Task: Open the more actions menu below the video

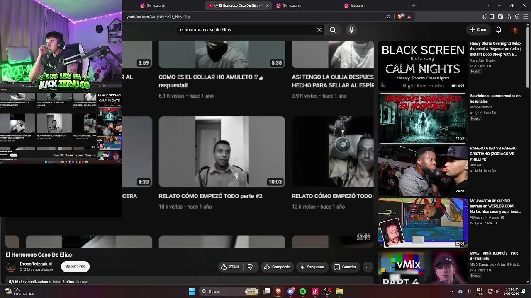Action: click(368, 267)
